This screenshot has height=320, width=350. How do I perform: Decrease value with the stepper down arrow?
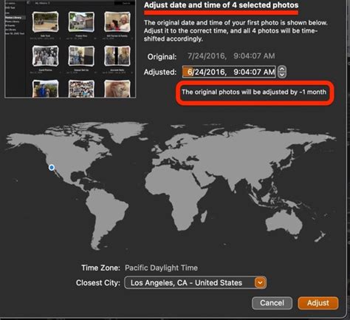click(282, 75)
